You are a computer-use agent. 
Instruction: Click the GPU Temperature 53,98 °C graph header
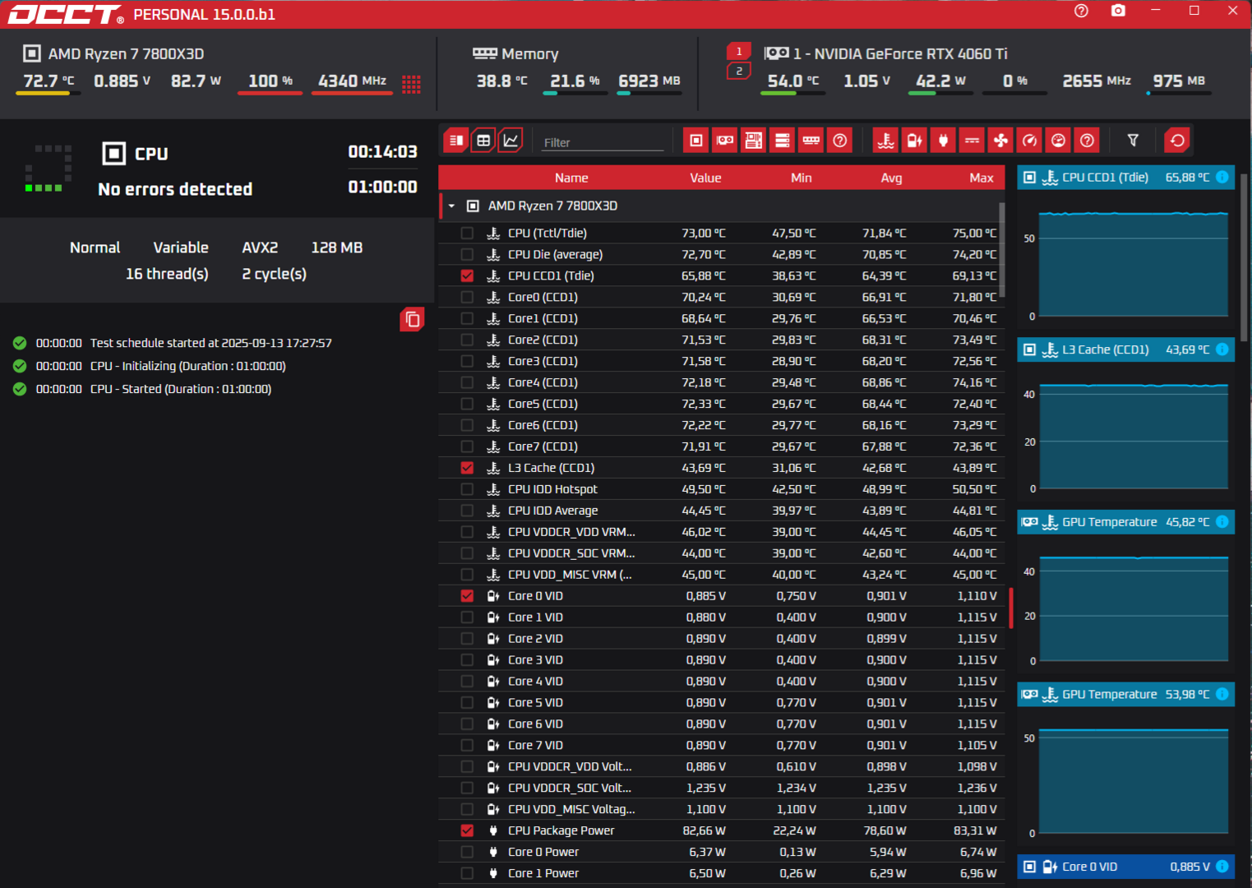tap(1125, 695)
